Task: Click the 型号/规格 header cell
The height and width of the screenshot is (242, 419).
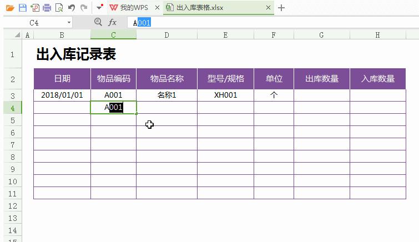Action: (x=225, y=79)
